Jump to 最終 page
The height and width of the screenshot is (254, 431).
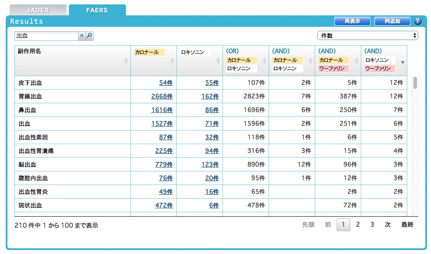tap(407, 225)
